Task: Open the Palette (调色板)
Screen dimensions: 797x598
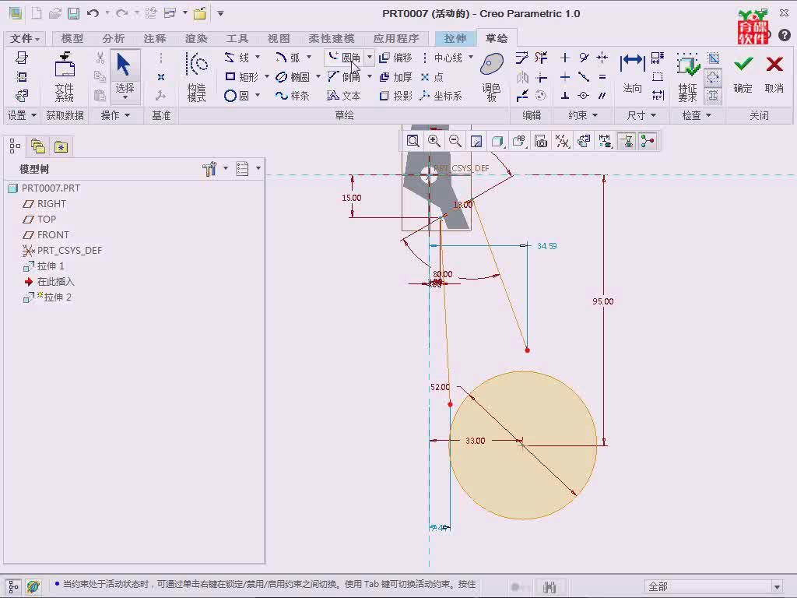Action: click(492, 77)
